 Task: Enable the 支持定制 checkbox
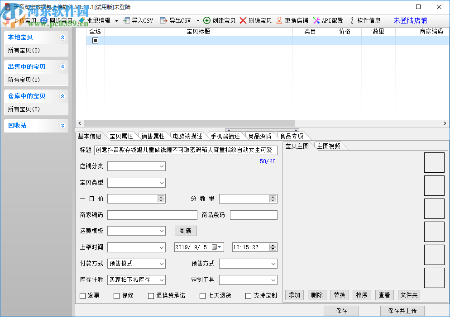pos(248,296)
